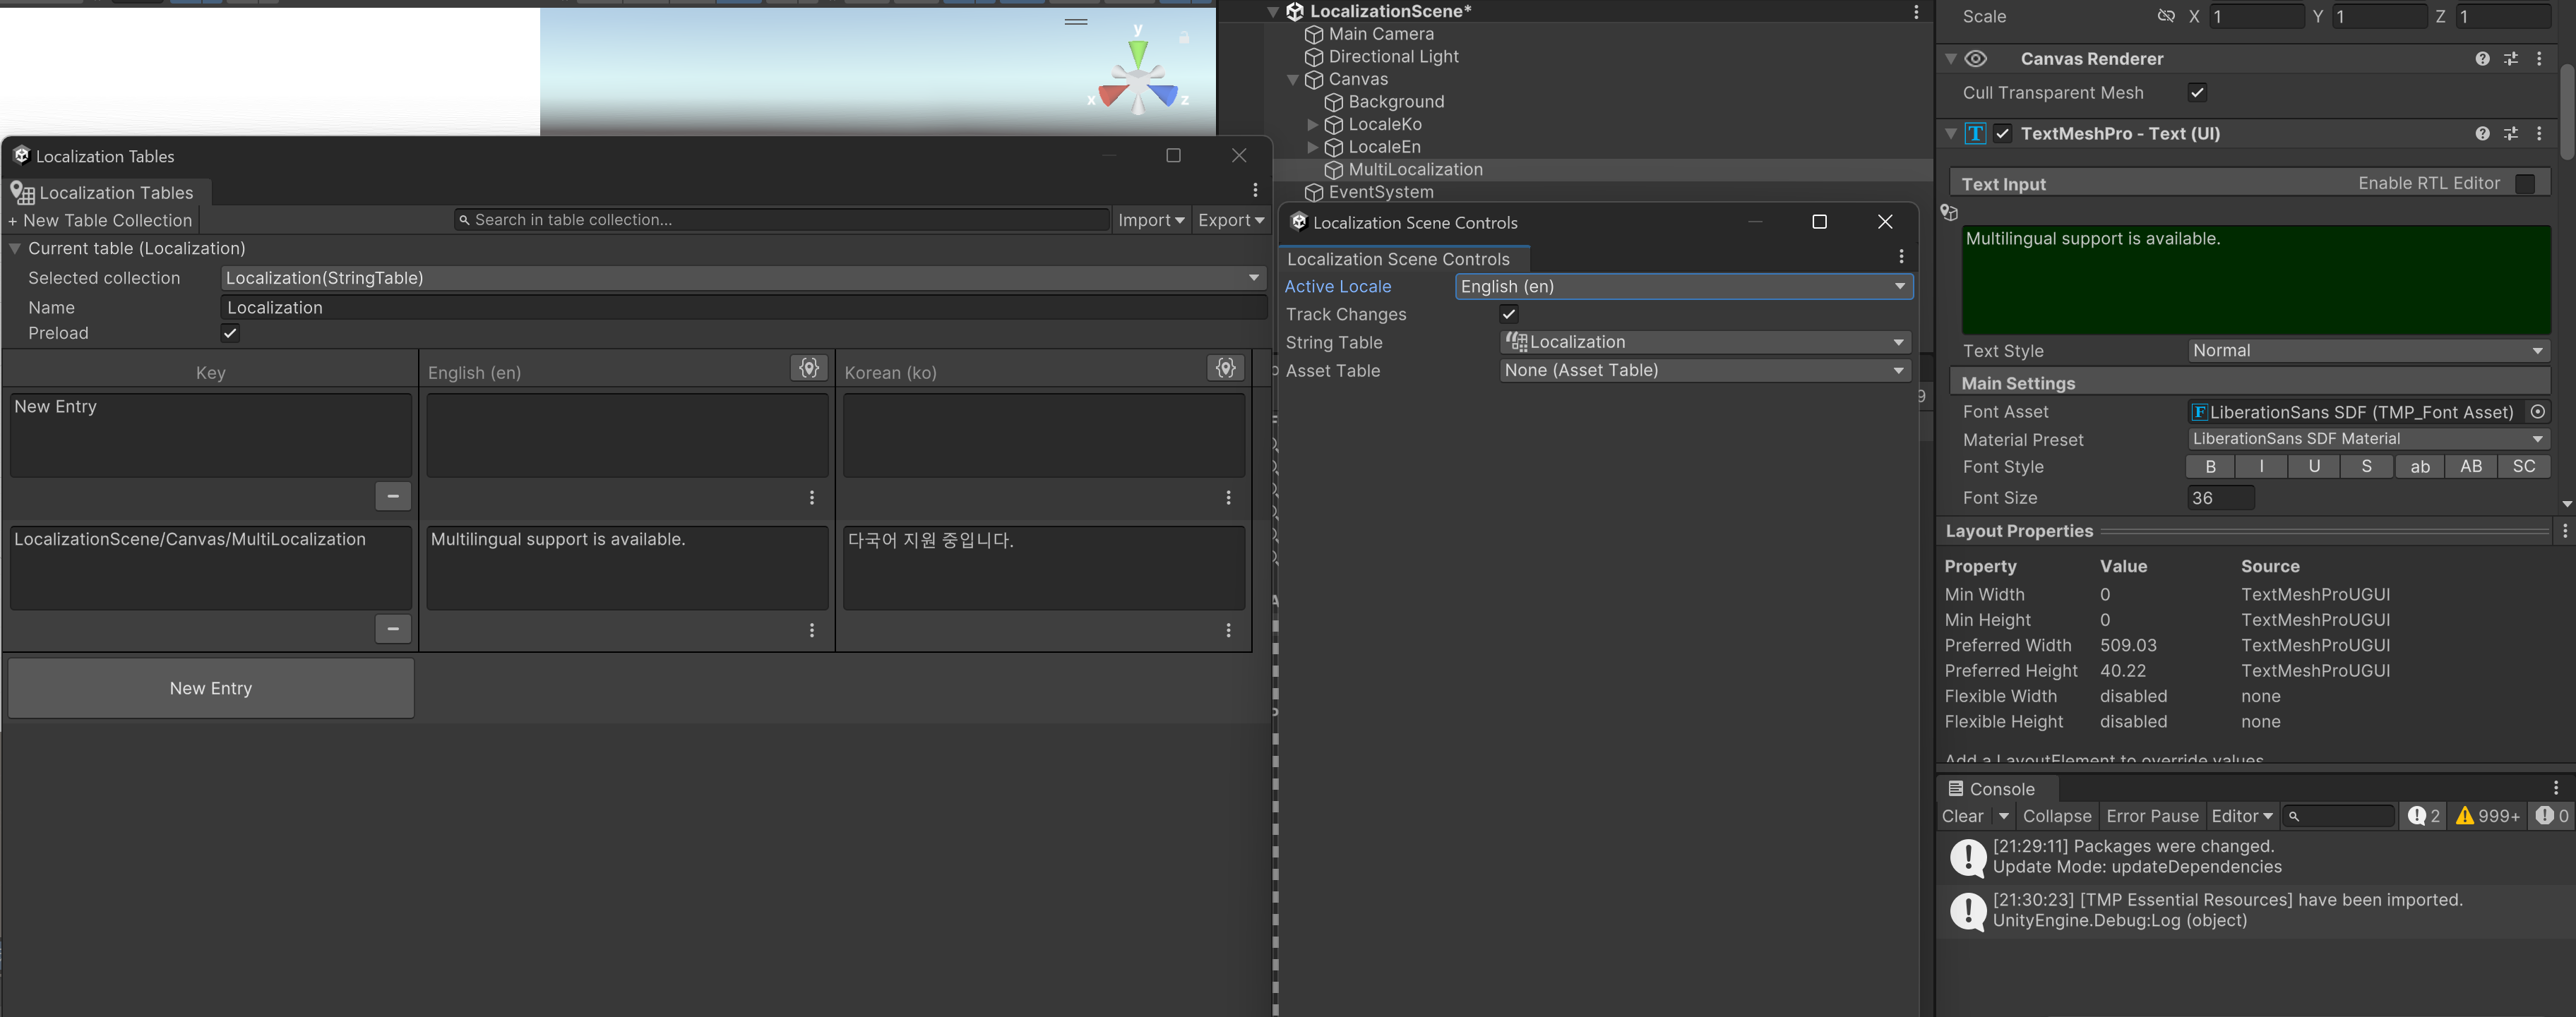Expand the LocaleKo hierarchy item
The height and width of the screenshot is (1017, 2576).
1312,125
